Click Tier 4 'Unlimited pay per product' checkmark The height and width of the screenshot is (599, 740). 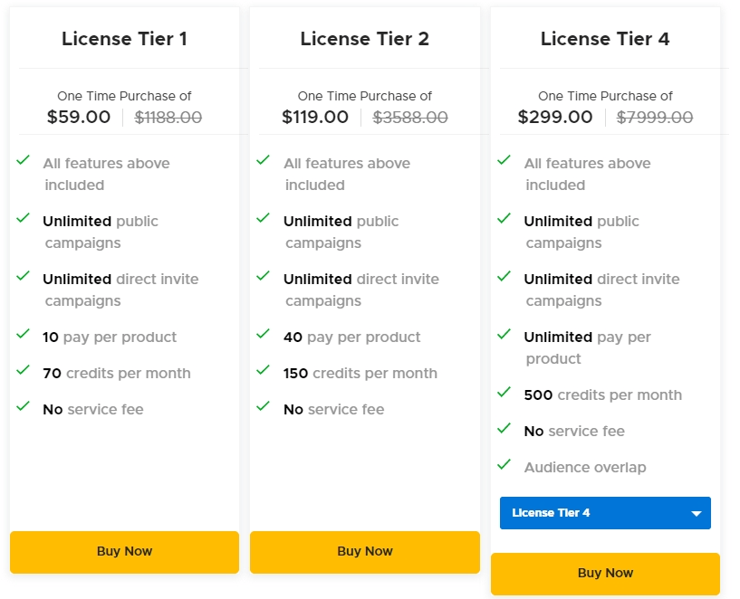coord(505,334)
